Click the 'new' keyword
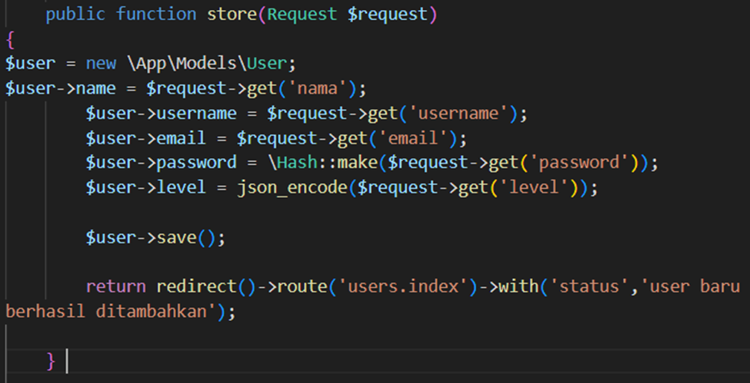The image size is (750, 383). coord(101,63)
